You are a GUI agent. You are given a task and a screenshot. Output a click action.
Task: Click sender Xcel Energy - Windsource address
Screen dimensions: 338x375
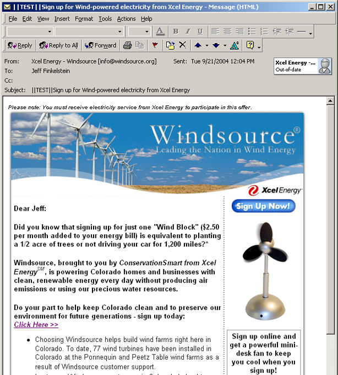click(x=94, y=61)
